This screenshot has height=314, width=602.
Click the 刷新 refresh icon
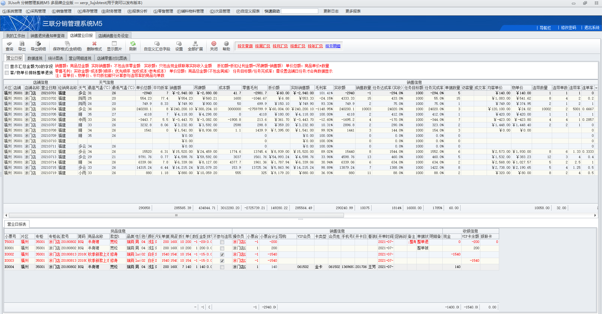pos(133,46)
